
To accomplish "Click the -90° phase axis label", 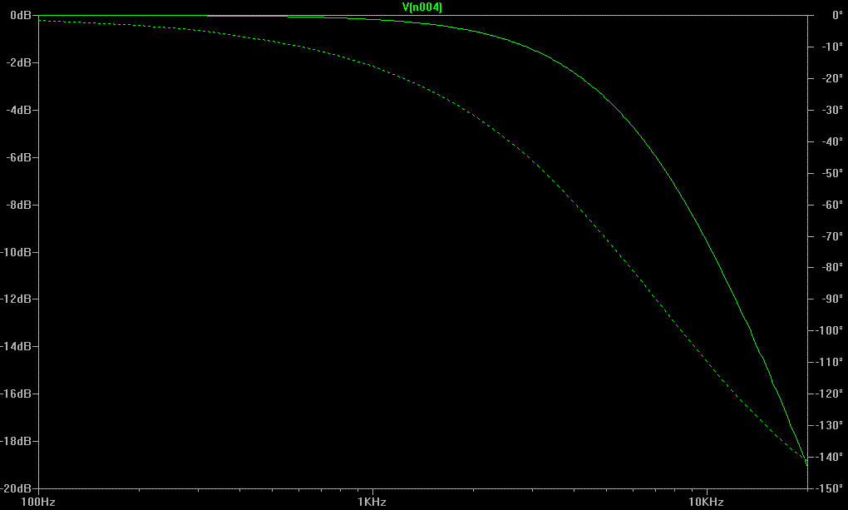I will [831, 299].
